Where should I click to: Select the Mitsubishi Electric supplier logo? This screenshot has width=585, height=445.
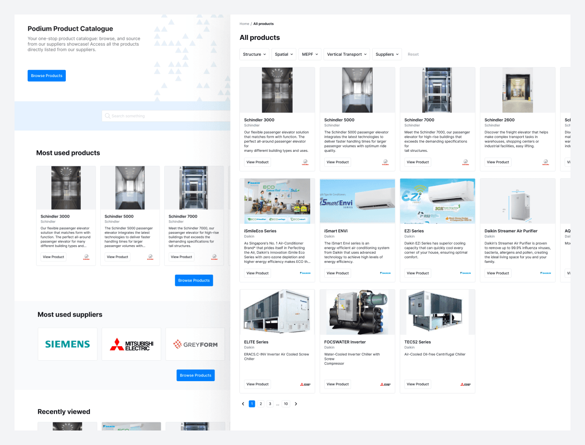pos(132,344)
